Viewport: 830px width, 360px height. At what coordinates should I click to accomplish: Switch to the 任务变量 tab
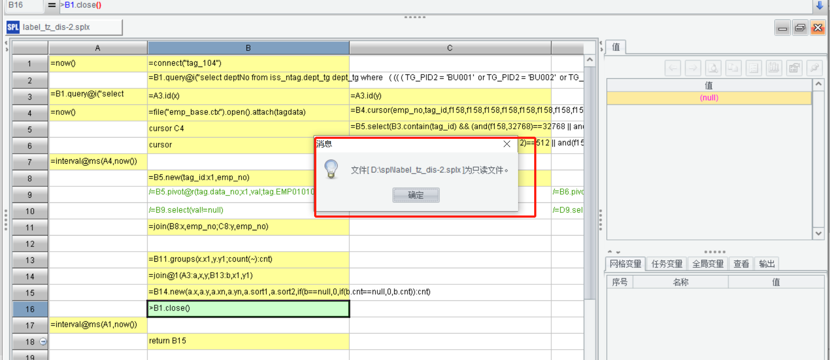point(667,264)
